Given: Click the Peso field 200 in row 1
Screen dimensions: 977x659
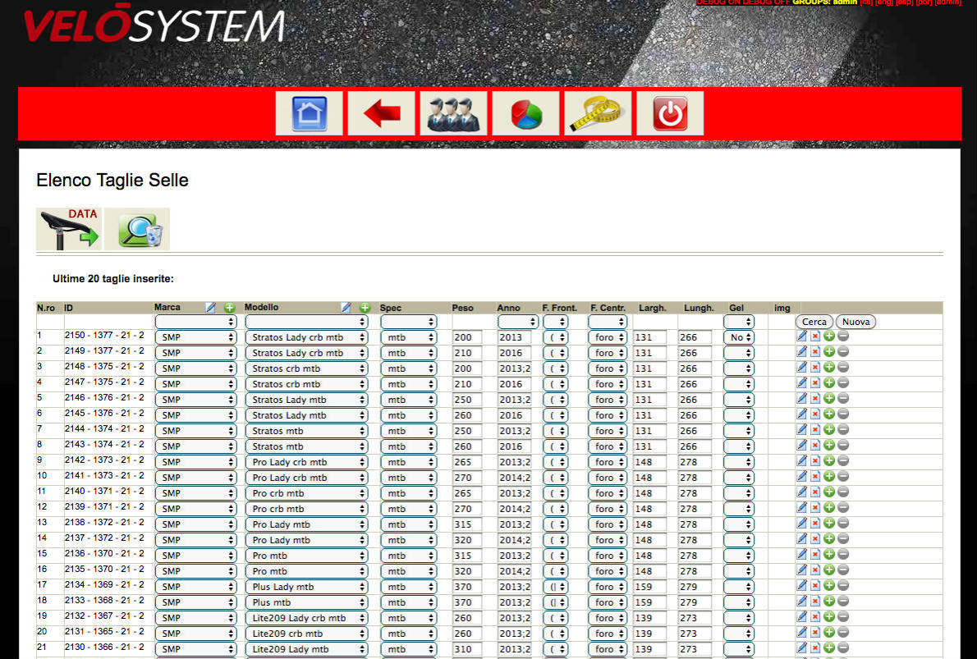Looking at the screenshot, I should click(x=467, y=337).
